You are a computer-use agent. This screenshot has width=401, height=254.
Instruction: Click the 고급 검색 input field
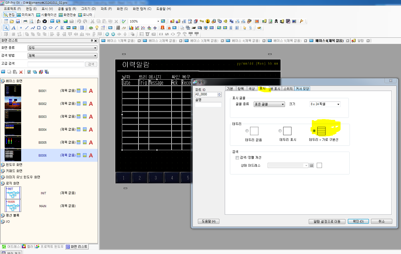click(56, 64)
